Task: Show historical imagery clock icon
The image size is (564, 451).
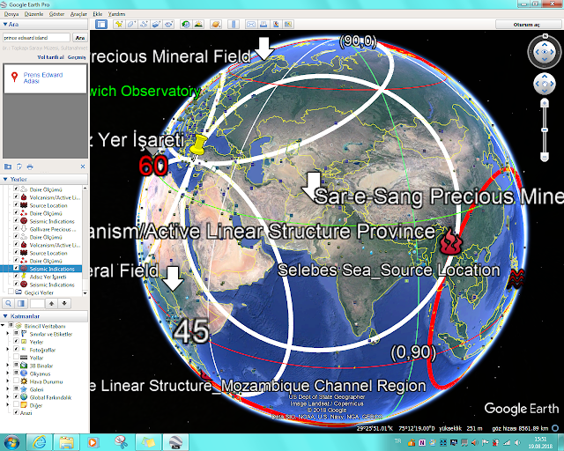Action: (x=186, y=24)
